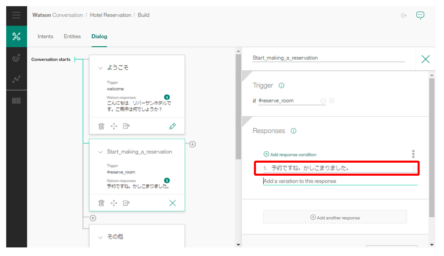Delete the Start_making_a_reservation node
Image resolution: width=444 pixels, height=256 pixels.
[101, 203]
